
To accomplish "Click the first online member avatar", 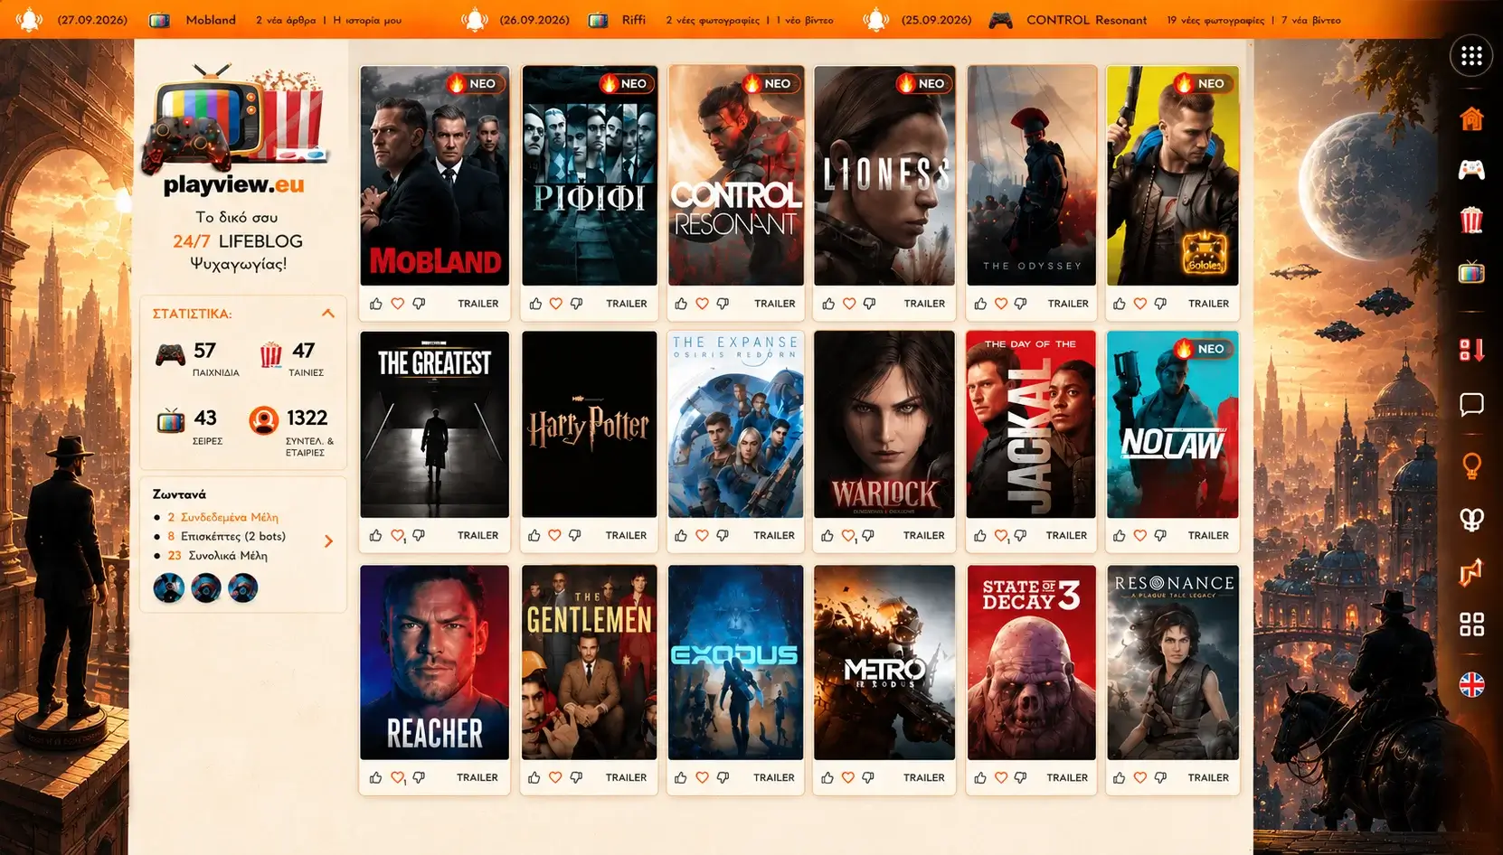I will tap(169, 588).
